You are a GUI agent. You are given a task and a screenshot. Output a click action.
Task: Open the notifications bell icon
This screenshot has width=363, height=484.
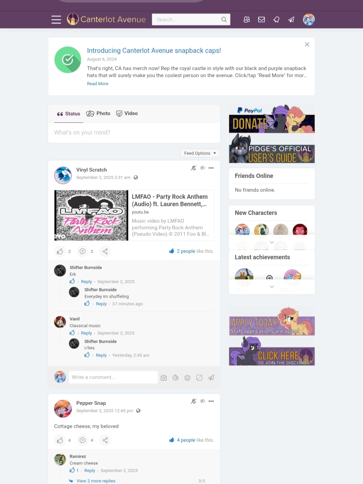pos(276,20)
